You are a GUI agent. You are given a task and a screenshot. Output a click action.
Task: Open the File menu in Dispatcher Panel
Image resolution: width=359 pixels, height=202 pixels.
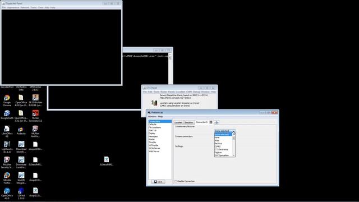pos(4,7)
